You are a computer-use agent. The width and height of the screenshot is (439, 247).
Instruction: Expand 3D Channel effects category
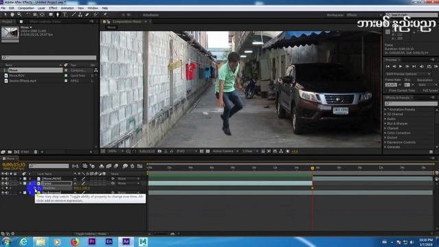point(385,115)
